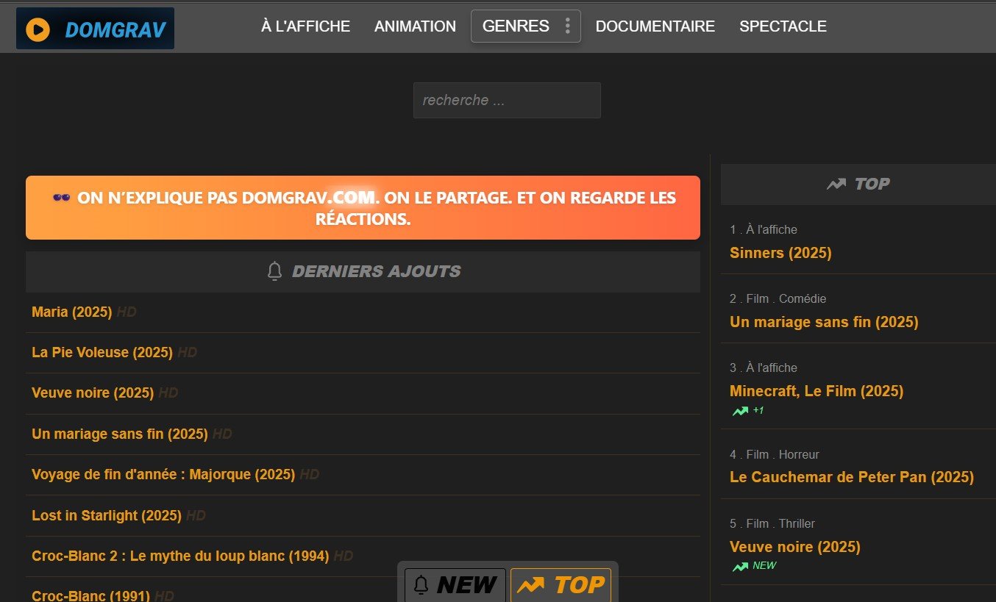
Task: Click the orange DOMGRAV.COM share banner
Action: pos(363,208)
